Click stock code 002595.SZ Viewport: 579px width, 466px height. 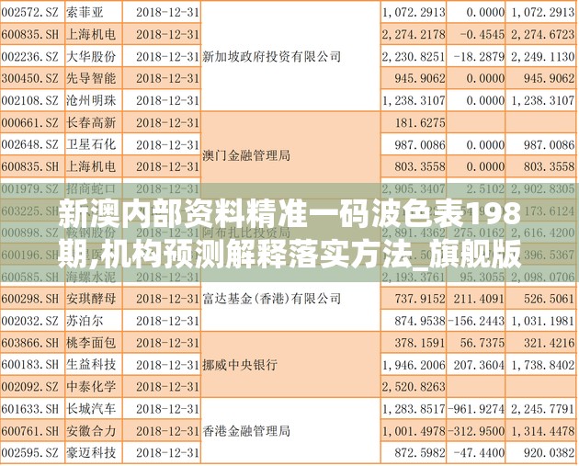pyautogui.click(x=30, y=453)
